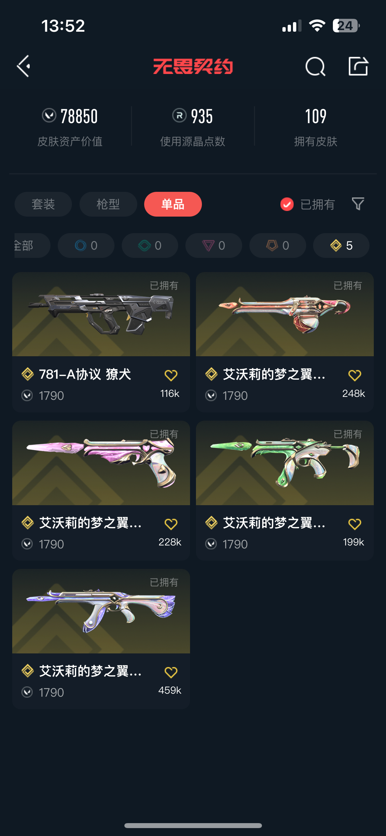The height and width of the screenshot is (836, 386).
Task: Tap heart icon with 248k likes
Action: tap(355, 375)
